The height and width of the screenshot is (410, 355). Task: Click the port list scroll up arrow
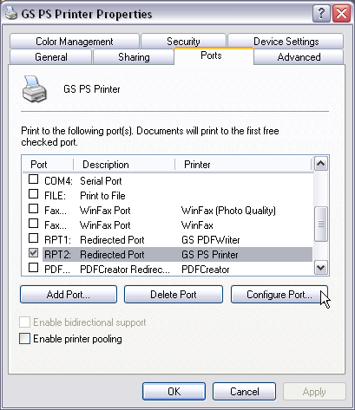point(321,164)
